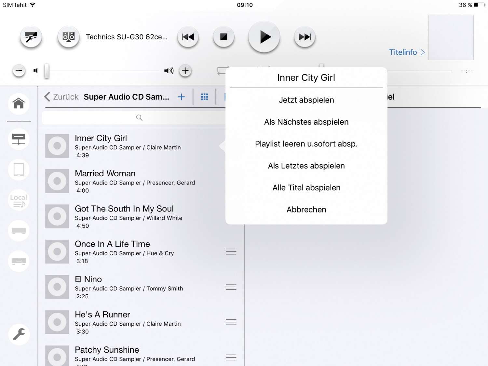Click the low-volume speaker icon
The image size is (488, 366).
coord(36,71)
